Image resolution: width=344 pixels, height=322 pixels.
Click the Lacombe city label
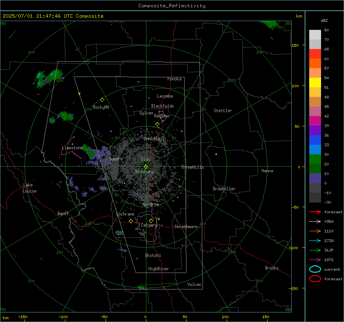click(x=165, y=96)
